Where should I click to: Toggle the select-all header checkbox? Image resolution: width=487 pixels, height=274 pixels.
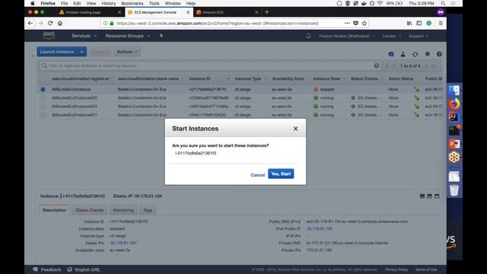(43, 79)
